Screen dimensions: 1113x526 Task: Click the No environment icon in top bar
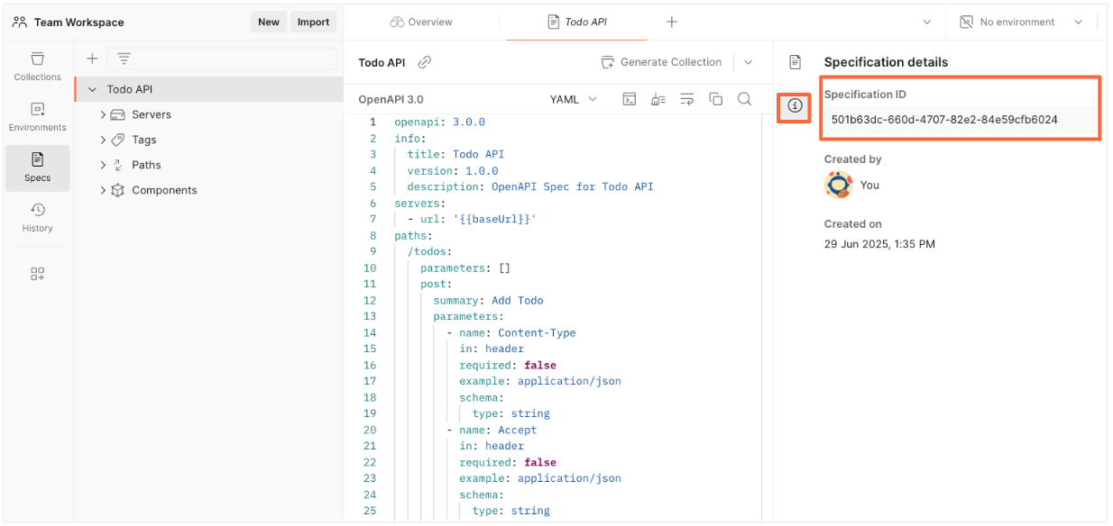pyautogui.click(x=967, y=22)
